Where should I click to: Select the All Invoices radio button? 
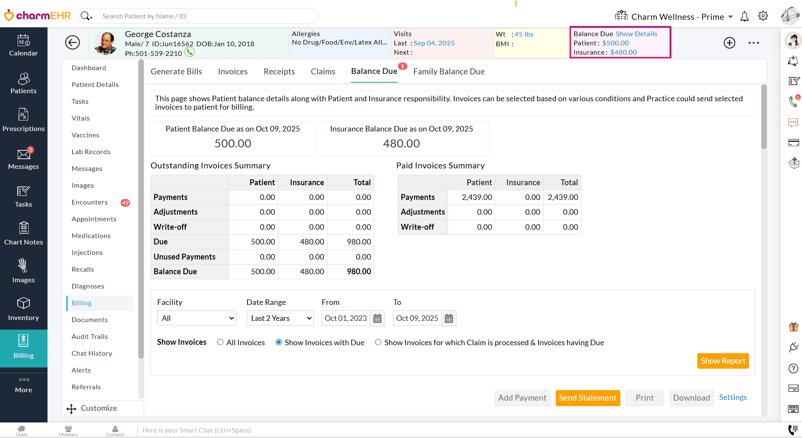[220, 342]
